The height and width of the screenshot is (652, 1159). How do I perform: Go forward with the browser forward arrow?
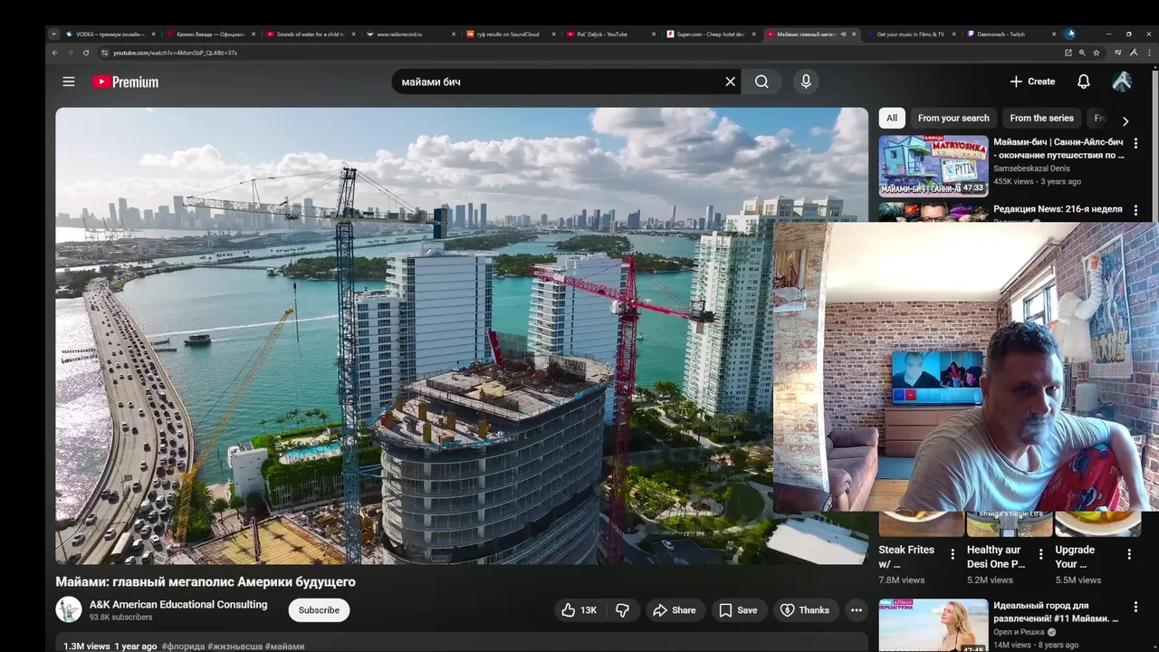click(71, 53)
